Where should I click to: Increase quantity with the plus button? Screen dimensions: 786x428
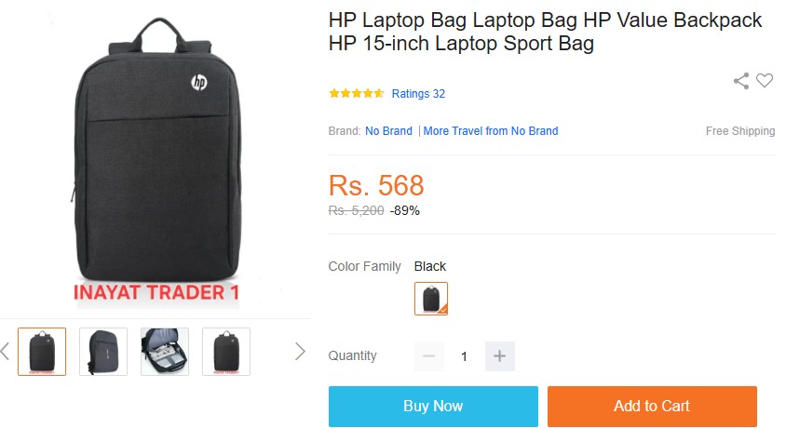point(499,356)
